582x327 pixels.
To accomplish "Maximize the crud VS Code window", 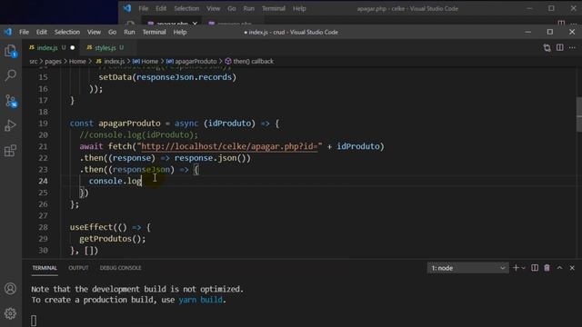I will (549, 33).
